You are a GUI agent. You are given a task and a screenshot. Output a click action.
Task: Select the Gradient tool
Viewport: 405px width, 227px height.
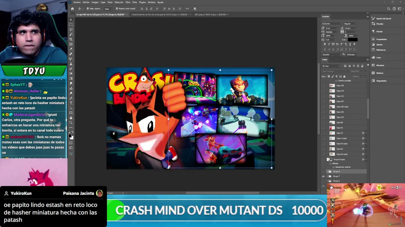pyautogui.click(x=71, y=79)
